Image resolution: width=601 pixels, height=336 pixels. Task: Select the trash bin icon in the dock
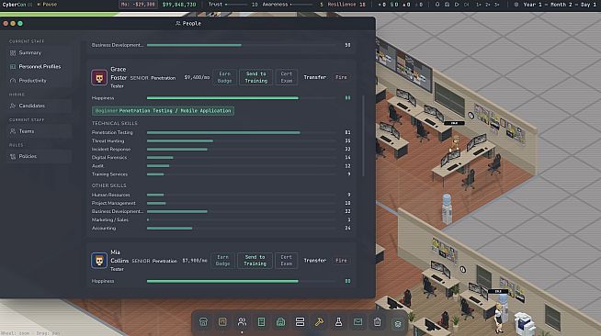coord(377,322)
